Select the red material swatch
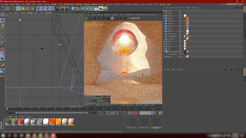 [x=21, y=122]
